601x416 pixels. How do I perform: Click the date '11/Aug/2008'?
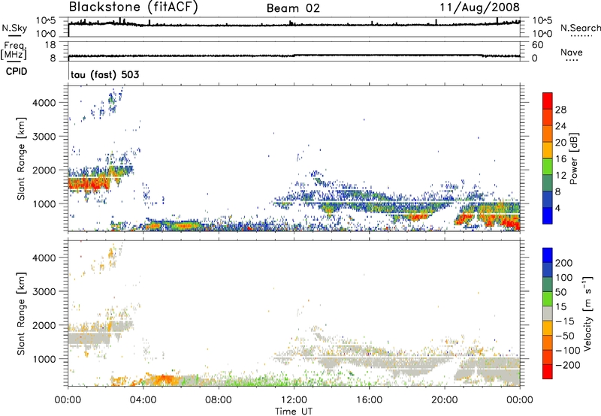point(479,8)
